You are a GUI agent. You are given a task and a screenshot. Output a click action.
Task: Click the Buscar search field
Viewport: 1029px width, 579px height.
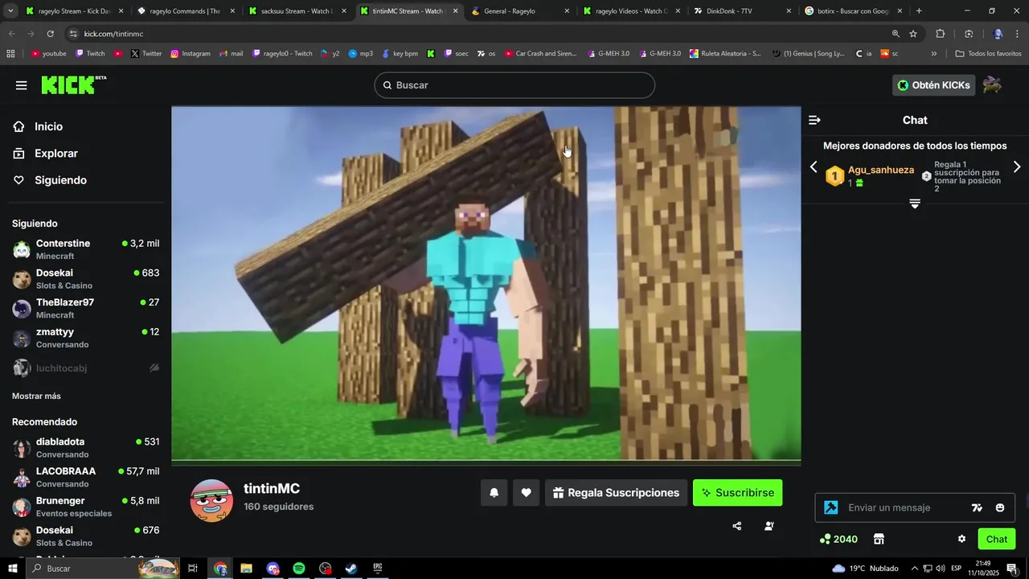(514, 85)
